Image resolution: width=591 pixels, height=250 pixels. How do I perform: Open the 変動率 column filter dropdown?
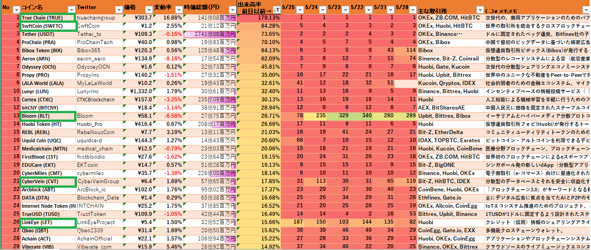point(178,10)
